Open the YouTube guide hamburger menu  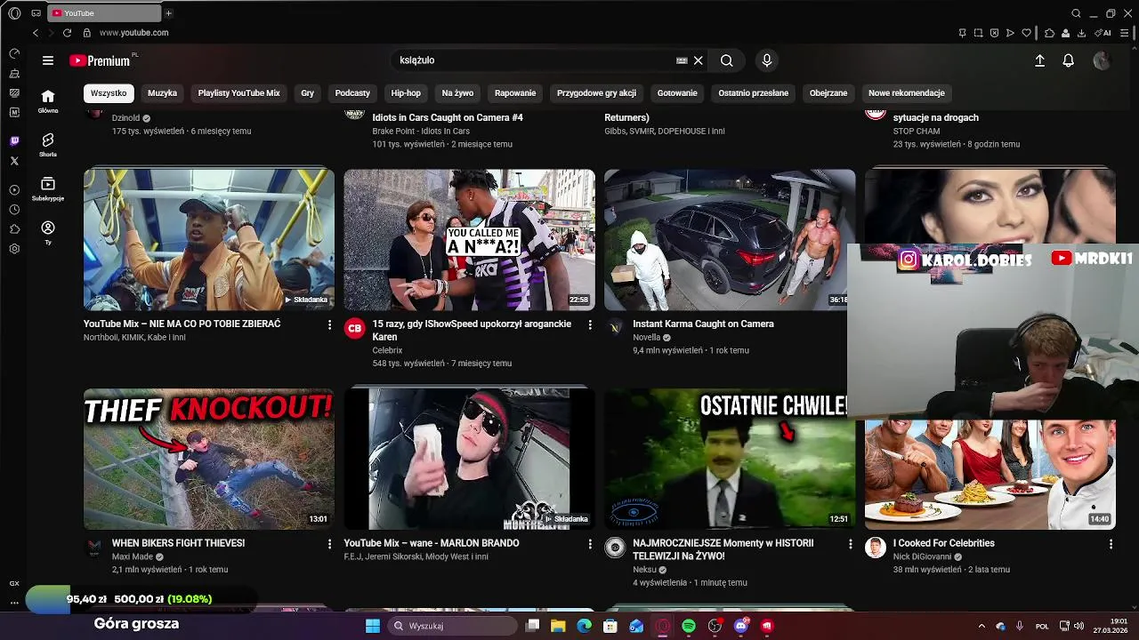click(x=48, y=60)
